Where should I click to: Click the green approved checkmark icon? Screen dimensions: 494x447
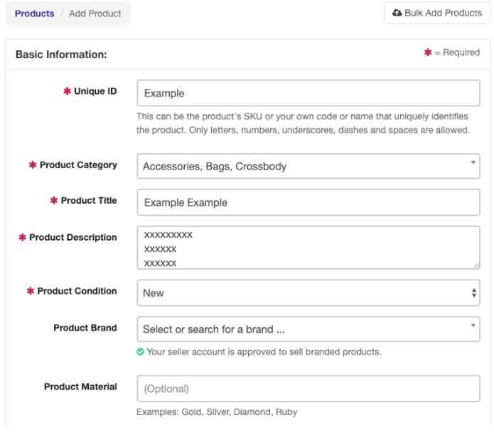coord(140,352)
